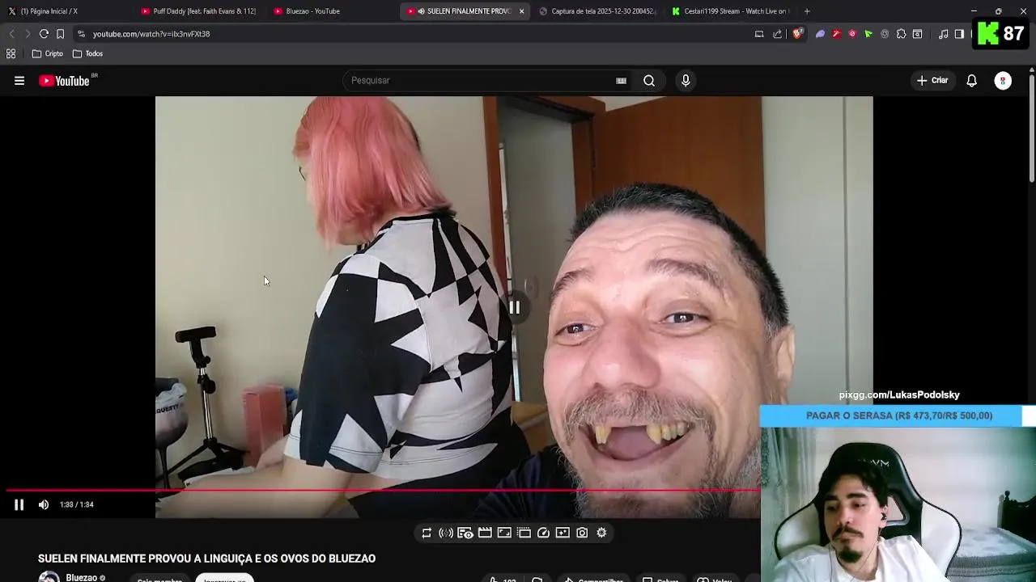
Task: Close the SUELEN FINALMENTE tab
Action: pyautogui.click(x=521, y=11)
